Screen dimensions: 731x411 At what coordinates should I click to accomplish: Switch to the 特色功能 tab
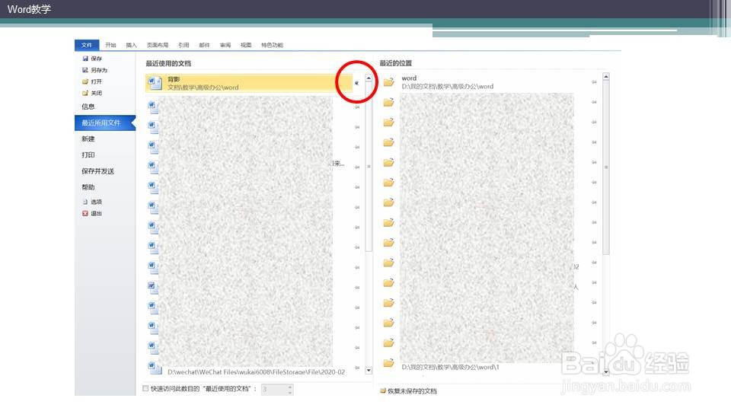(273, 45)
